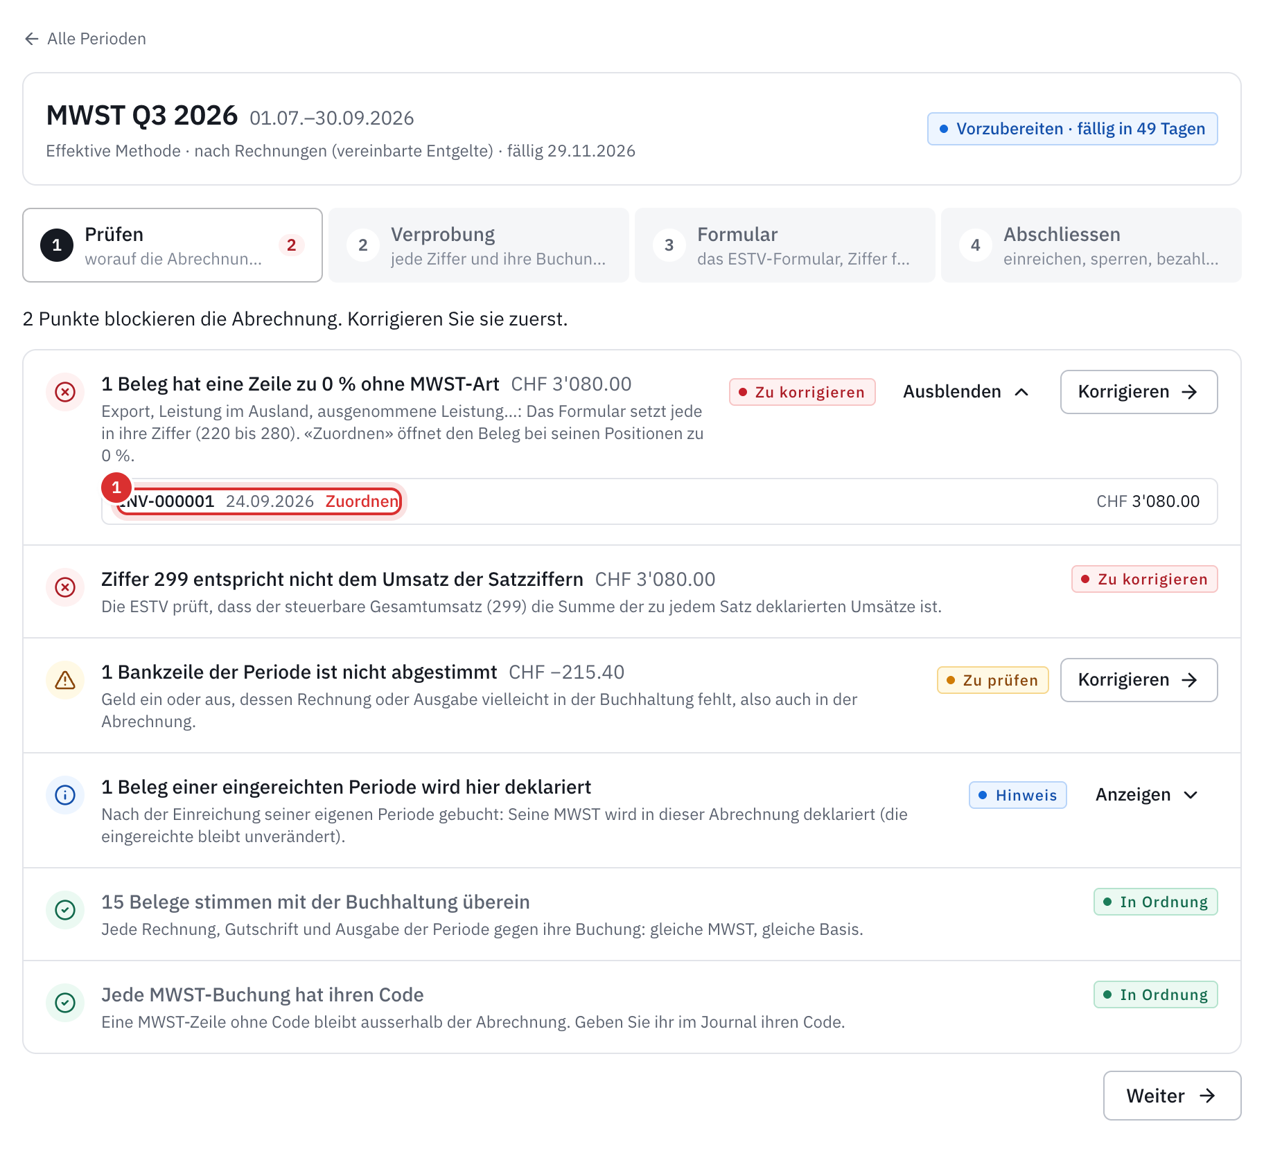Open the Prüfen step tab

pos(173,245)
